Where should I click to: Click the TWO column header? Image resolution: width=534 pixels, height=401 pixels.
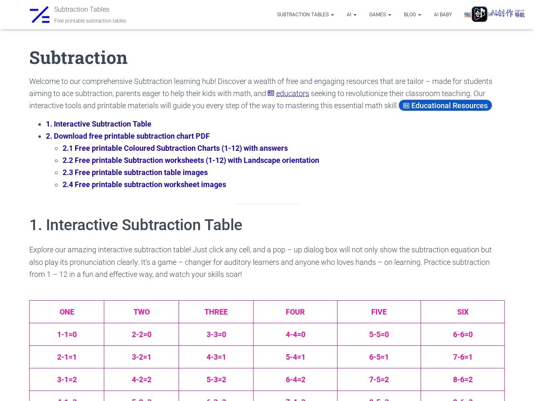coord(141,312)
